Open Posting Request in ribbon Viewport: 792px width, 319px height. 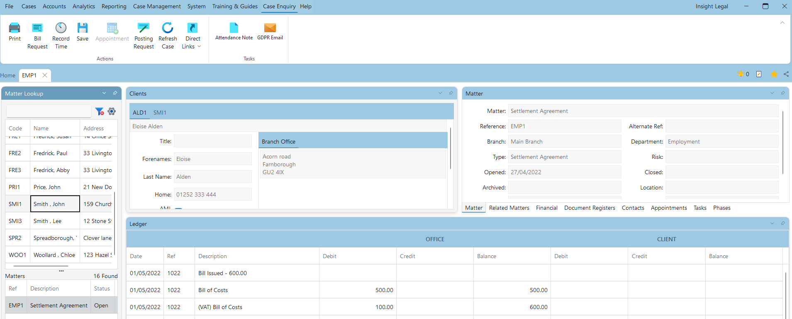coord(144,36)
